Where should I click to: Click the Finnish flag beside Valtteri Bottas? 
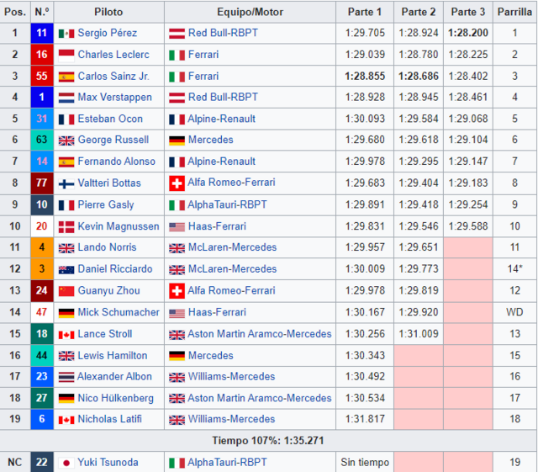(66, 183)
